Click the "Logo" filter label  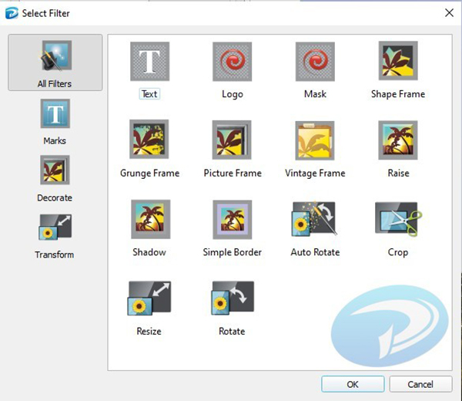pyautogui.click(x=233, y=94)
